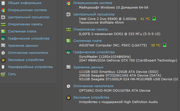The height and width of the screenshot is (111, 180).
Task: Click green temperature indicator next to 41 °C
Action: click(154, 18)
